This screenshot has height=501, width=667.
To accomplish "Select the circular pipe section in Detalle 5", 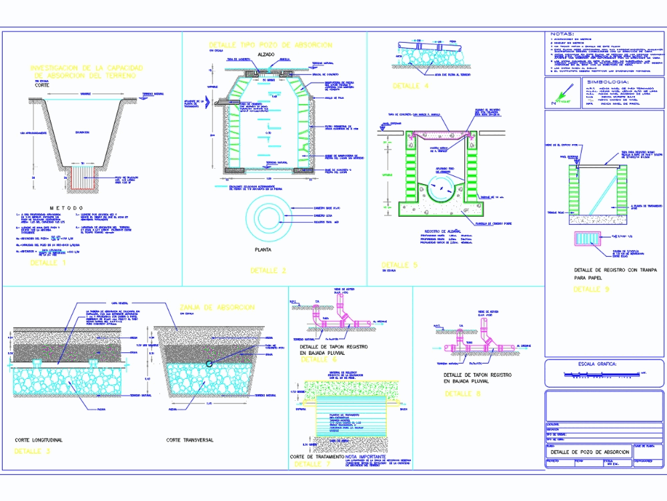I will pyautogui.click(x=441, y=187).
